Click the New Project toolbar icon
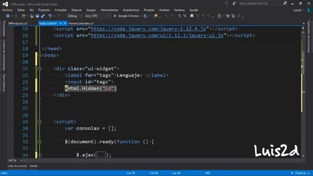 click(x=23, y=16)
